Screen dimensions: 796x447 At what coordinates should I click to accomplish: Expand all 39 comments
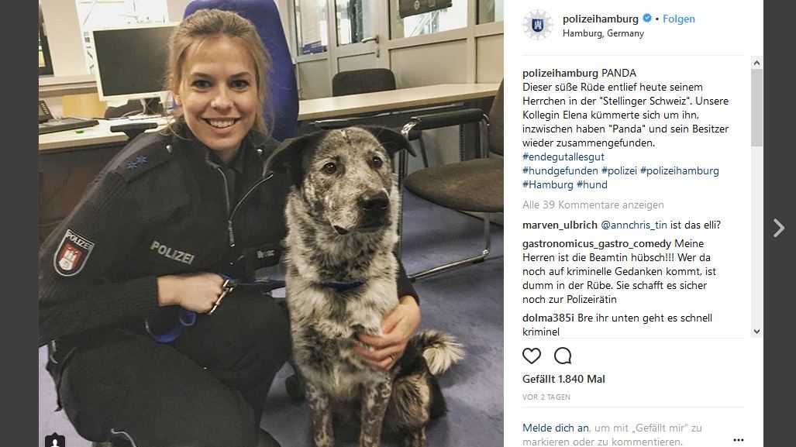[593, 205]
